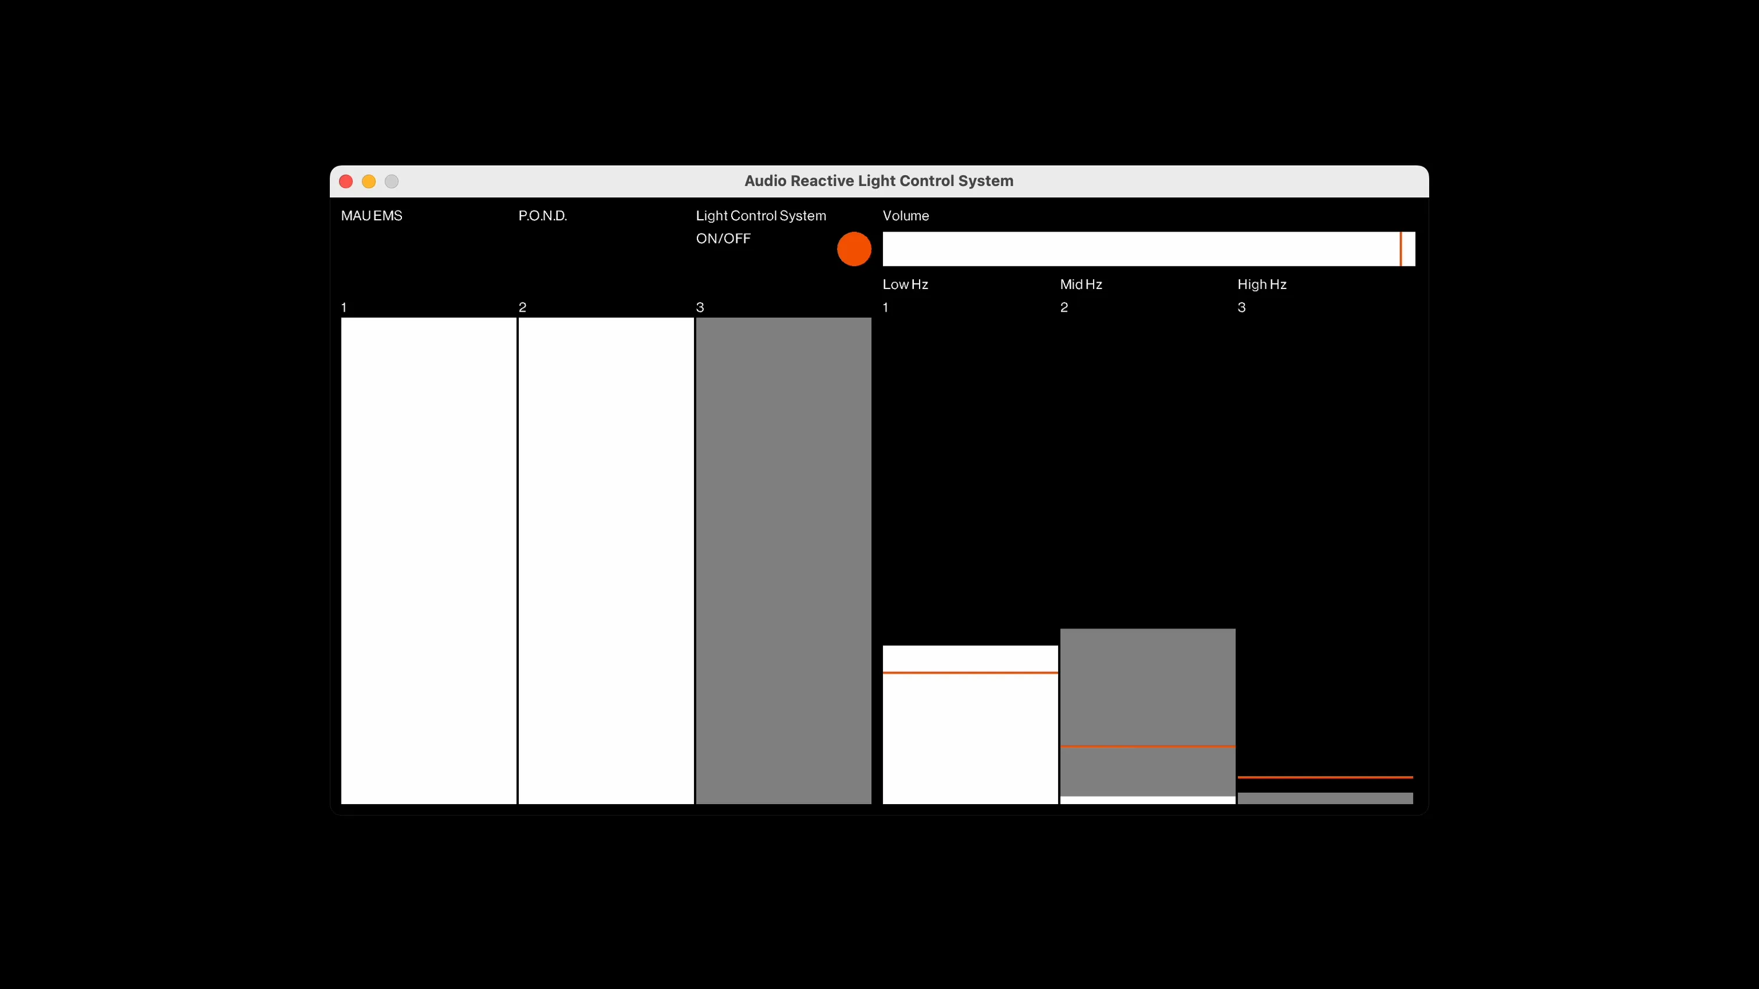The width and height of the screenshot is (1759, 989).
Task: Select the MAU EMS panel label
Action: (x=371, y=215)
